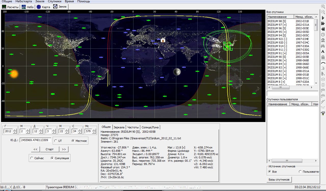
Task: Open the Солнце/Луна info tab
Action: click(x=150, y=127)
